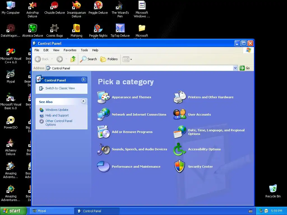Open the Favorites menu
Viewport: 287px width, 215px height.
[x=70, y=50]
